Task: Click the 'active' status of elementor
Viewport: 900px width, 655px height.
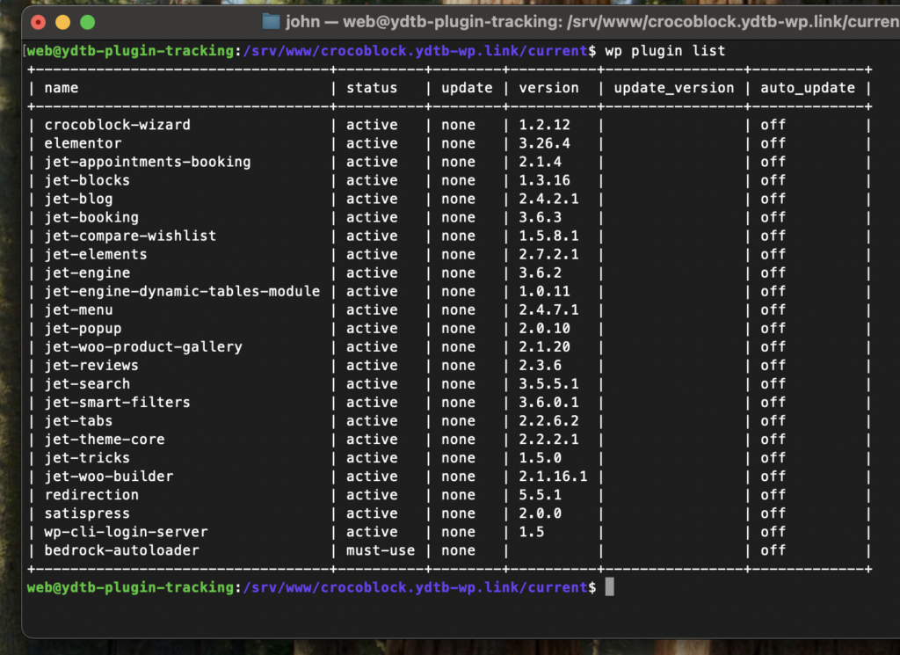Action: point(372,143)
